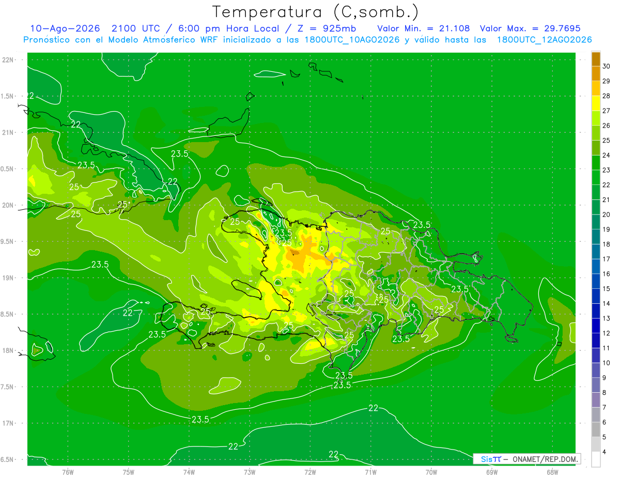Click the '68W' longitude axis label
This screenshot has height=479, width=620.
(x=552, y=472)
